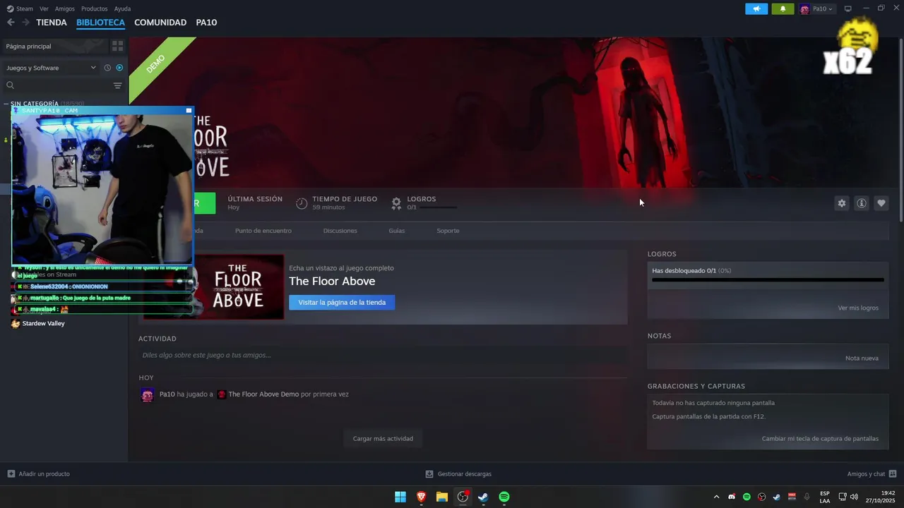Open the Guías tab
The image size is (904, 508).
point(396,231)
